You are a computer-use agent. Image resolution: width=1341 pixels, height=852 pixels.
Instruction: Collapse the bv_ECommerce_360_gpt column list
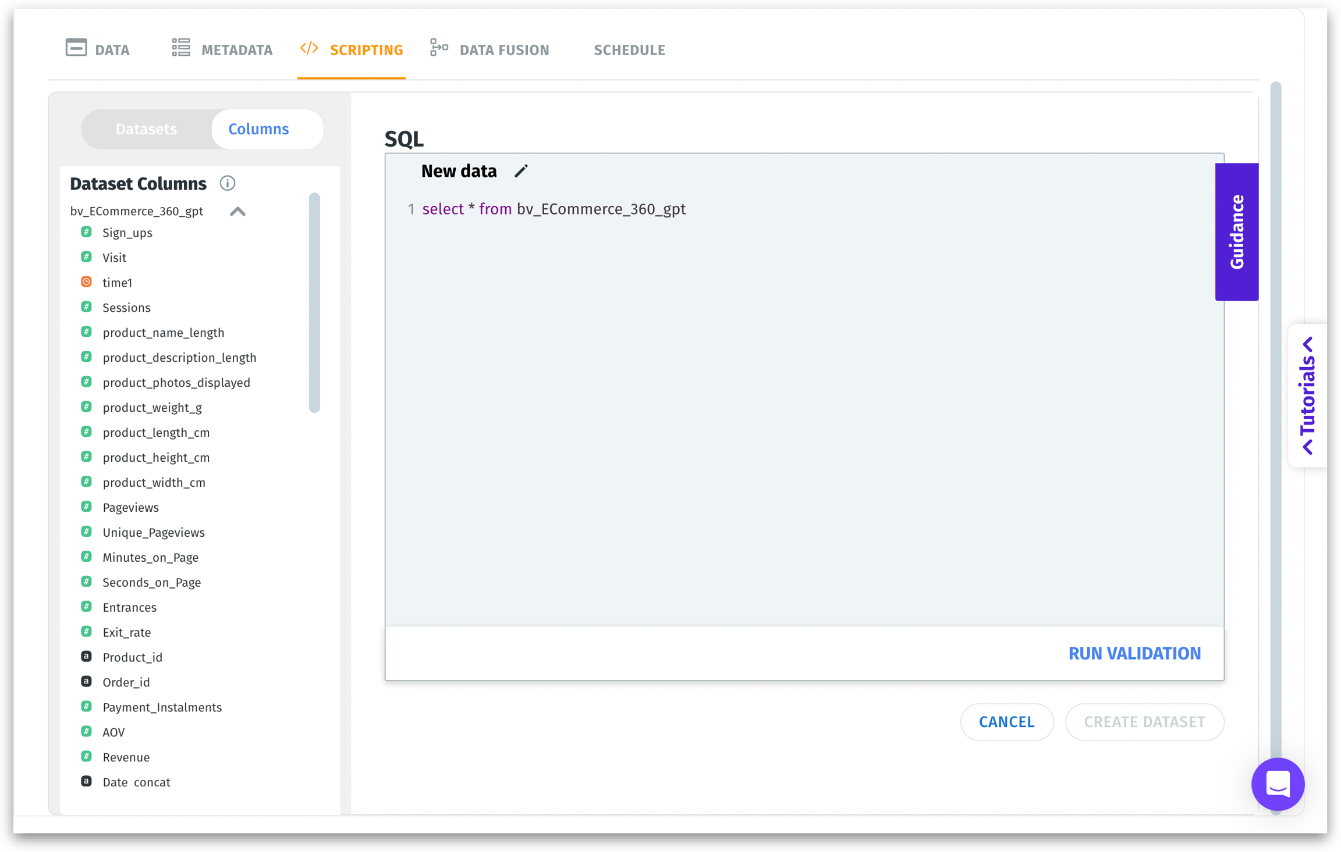click(237, 211)
